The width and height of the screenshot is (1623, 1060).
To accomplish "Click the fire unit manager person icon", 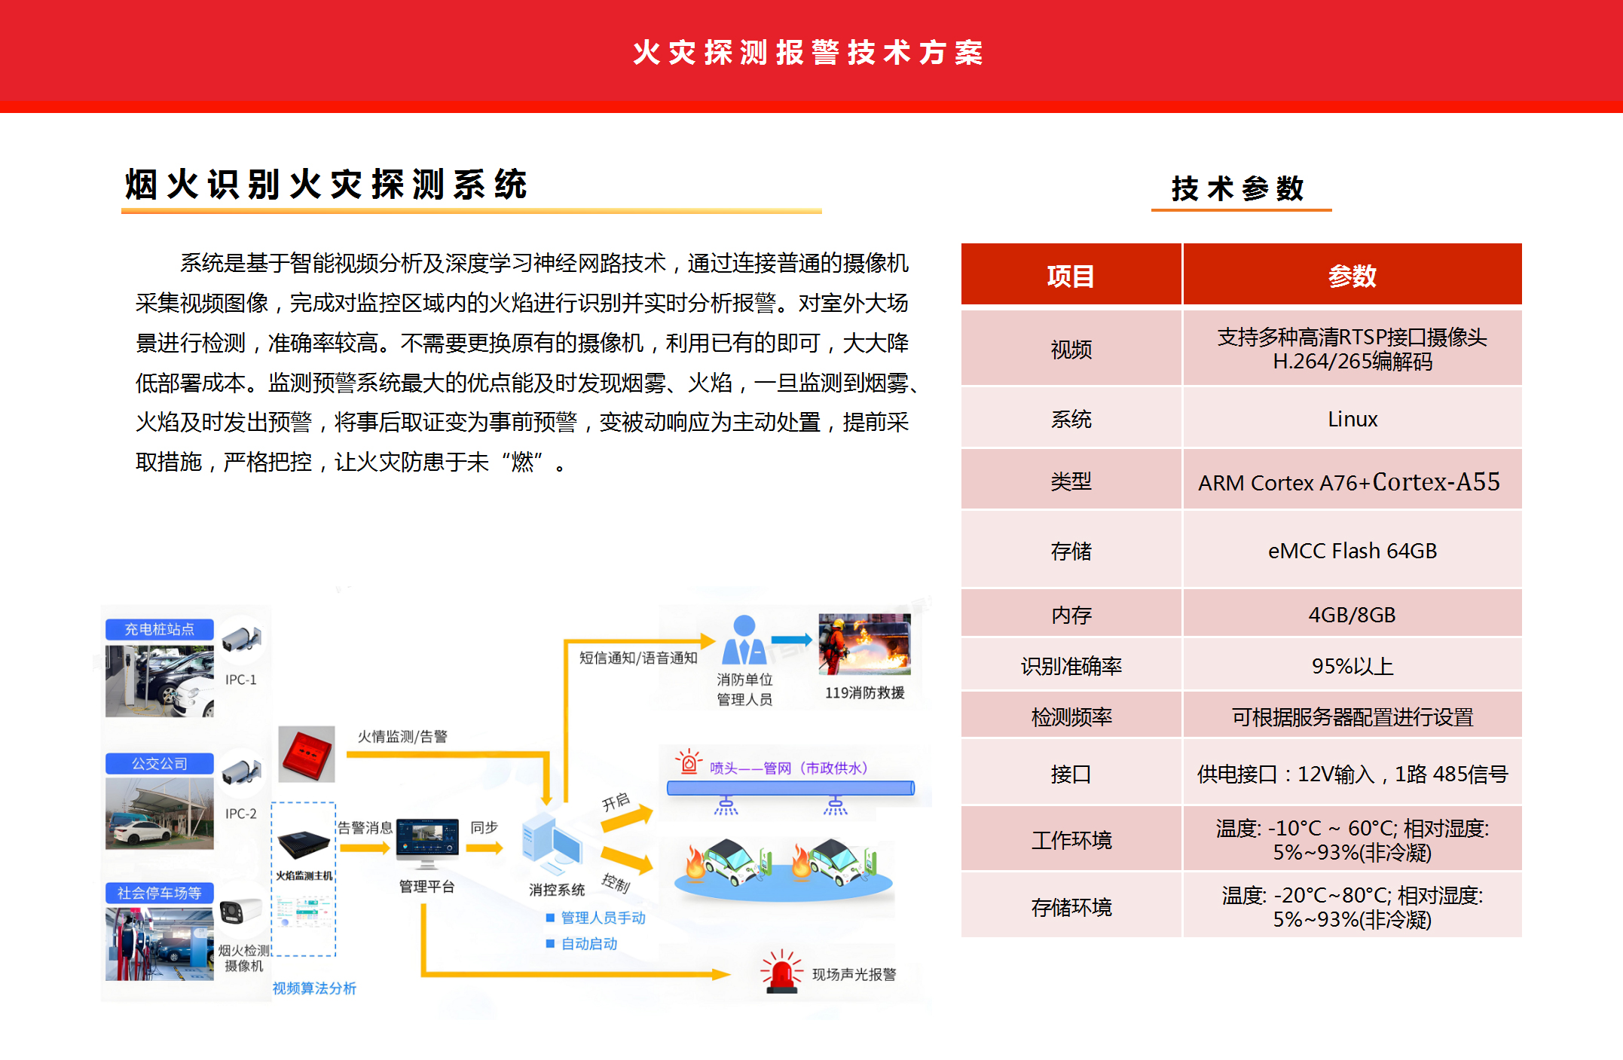I will click(744, 640).
